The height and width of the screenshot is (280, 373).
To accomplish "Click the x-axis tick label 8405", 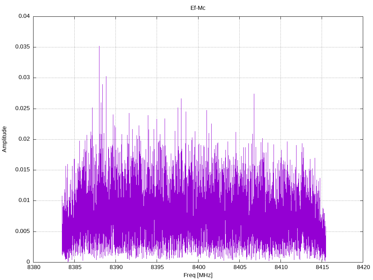I will [x=240, y=267].
